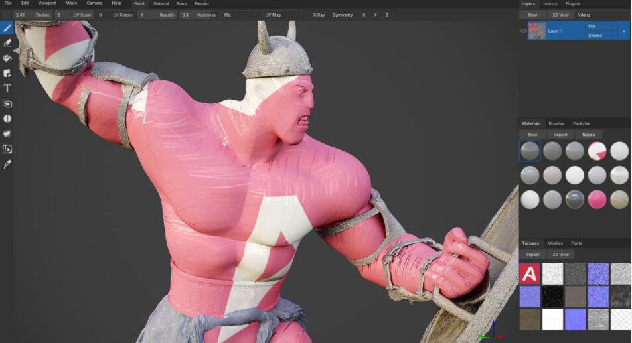The height and width of the screenshot is (343, 632).
Task: Select the Blur tool
Action: pos(7,119)
